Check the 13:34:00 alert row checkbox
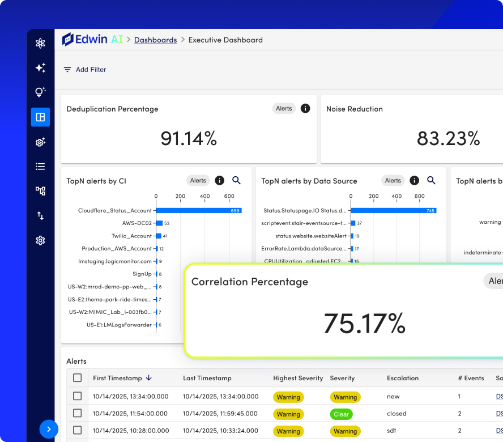503x442 pixels. pyautogui.click(x=77, y=396)
